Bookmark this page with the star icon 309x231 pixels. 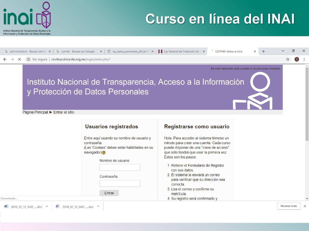pyautogui.click(x=288, y=59)
